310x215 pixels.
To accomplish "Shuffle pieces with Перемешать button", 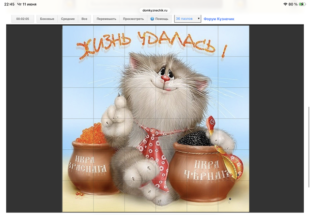I will pos(107,19).
